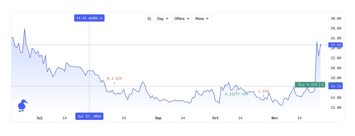Open the Day interval dropdown
This screenshot has width=355, height=136.
[x=163, y=19]
